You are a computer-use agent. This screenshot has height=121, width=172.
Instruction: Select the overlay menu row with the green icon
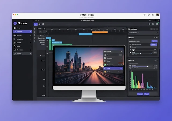click(x=113, y=65)
